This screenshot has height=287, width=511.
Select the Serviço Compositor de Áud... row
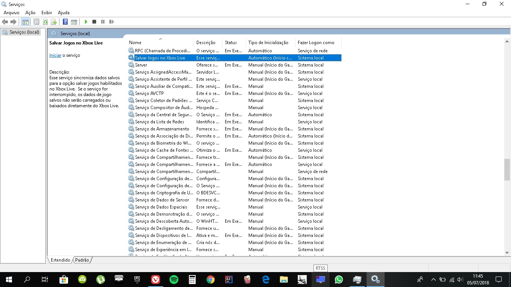[235, 108]
